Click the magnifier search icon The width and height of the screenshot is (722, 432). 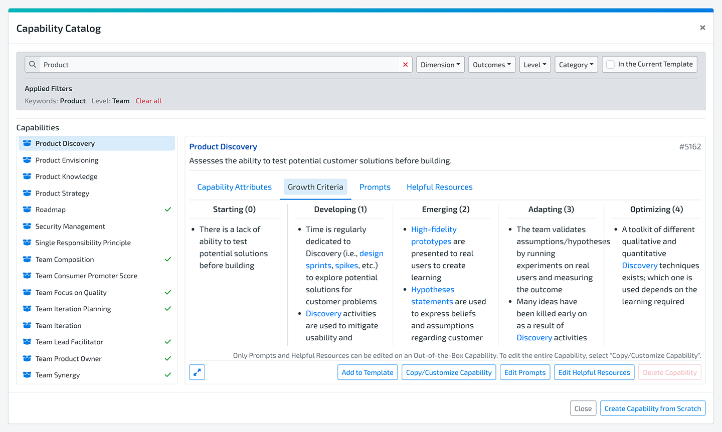pos(33,65)
